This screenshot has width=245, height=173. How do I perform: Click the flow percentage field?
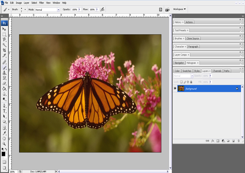[92, 10]
